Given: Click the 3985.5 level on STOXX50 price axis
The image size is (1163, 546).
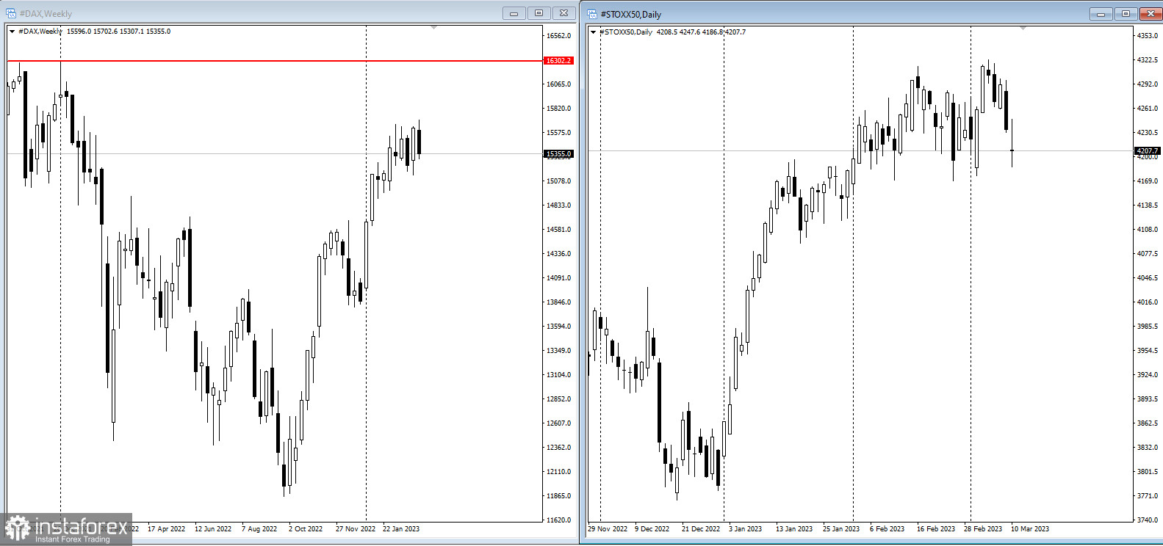Looking at the screenshot, I should coord(1148,327).
